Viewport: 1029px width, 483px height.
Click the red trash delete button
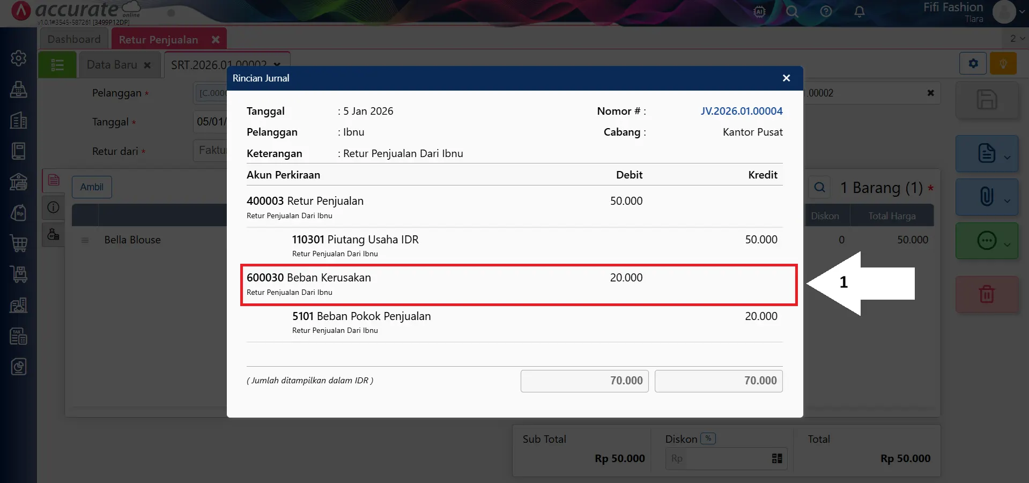(x=986, y=294)
